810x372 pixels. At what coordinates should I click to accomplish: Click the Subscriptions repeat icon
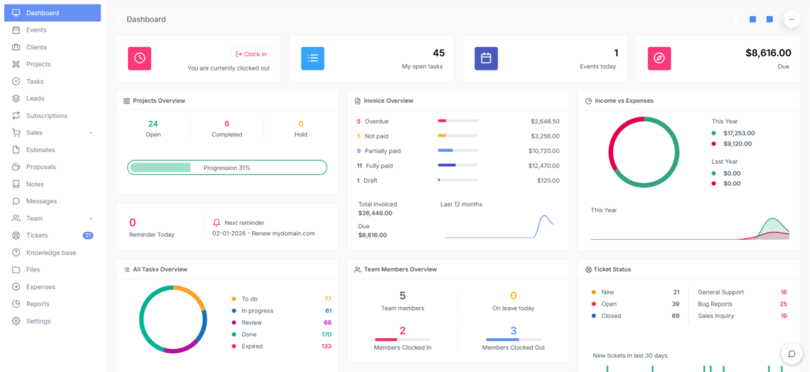(x=17, y=116)
